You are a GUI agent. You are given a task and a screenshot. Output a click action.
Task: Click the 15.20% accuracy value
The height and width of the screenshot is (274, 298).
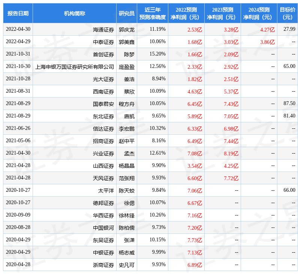(157, 54)
